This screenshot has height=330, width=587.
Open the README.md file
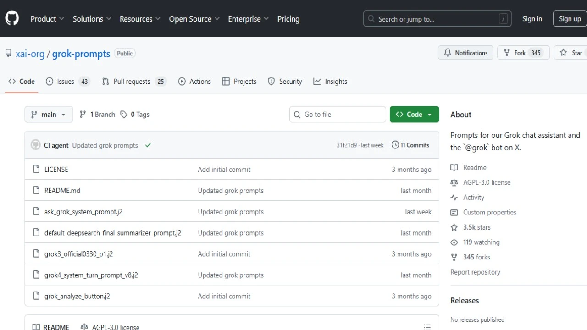[x=62, y=191]
